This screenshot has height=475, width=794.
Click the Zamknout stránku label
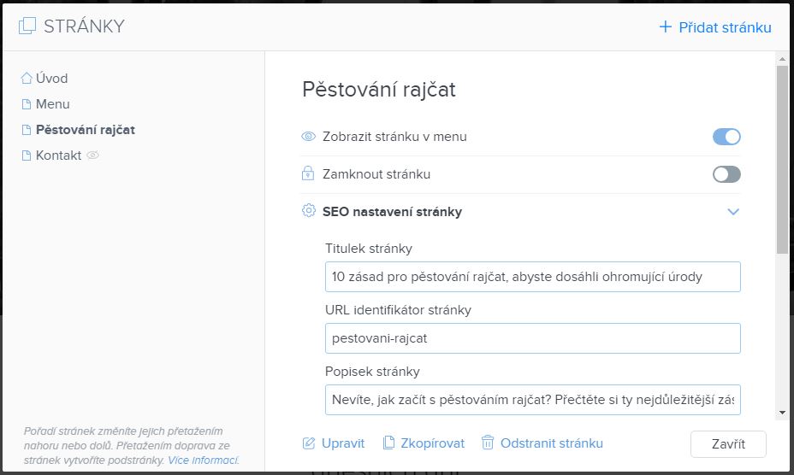(376, 174)
